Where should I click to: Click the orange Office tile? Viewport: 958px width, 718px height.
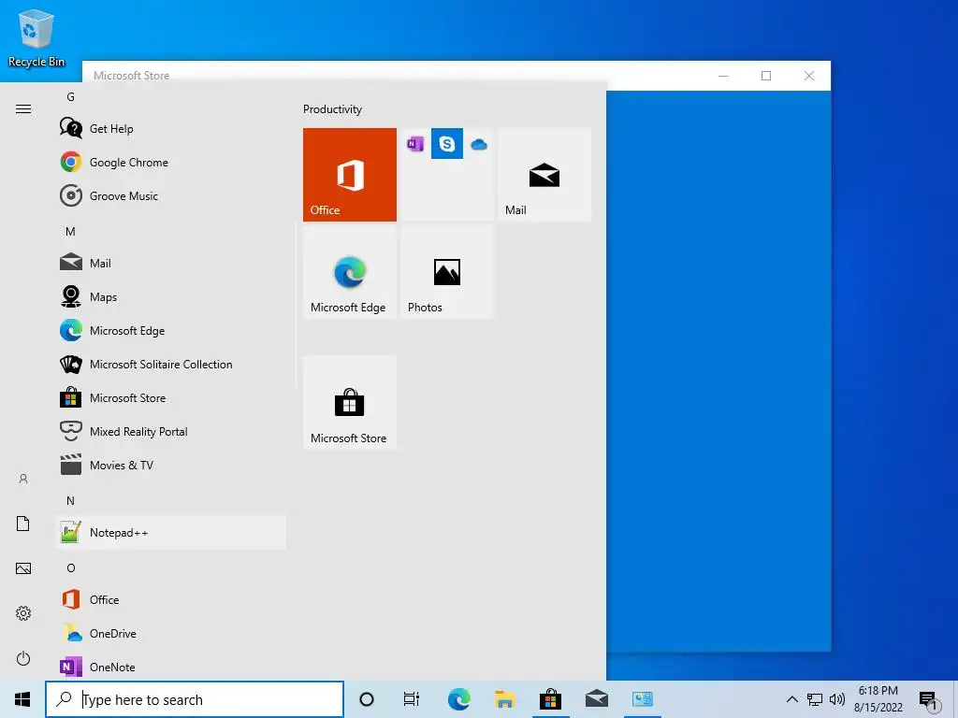[350, 175]
